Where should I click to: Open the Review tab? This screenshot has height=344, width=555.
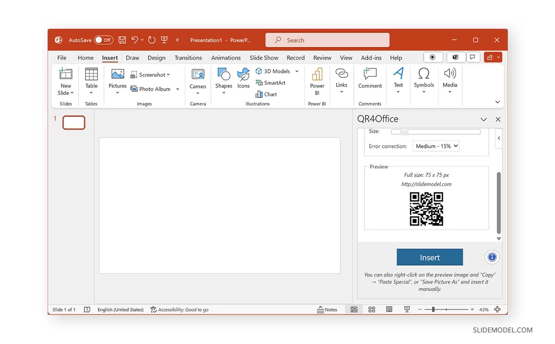pyautogui.click(x=322, y=57)
